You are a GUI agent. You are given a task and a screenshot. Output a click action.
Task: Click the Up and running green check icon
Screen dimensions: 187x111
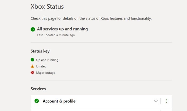click(33, 60)
